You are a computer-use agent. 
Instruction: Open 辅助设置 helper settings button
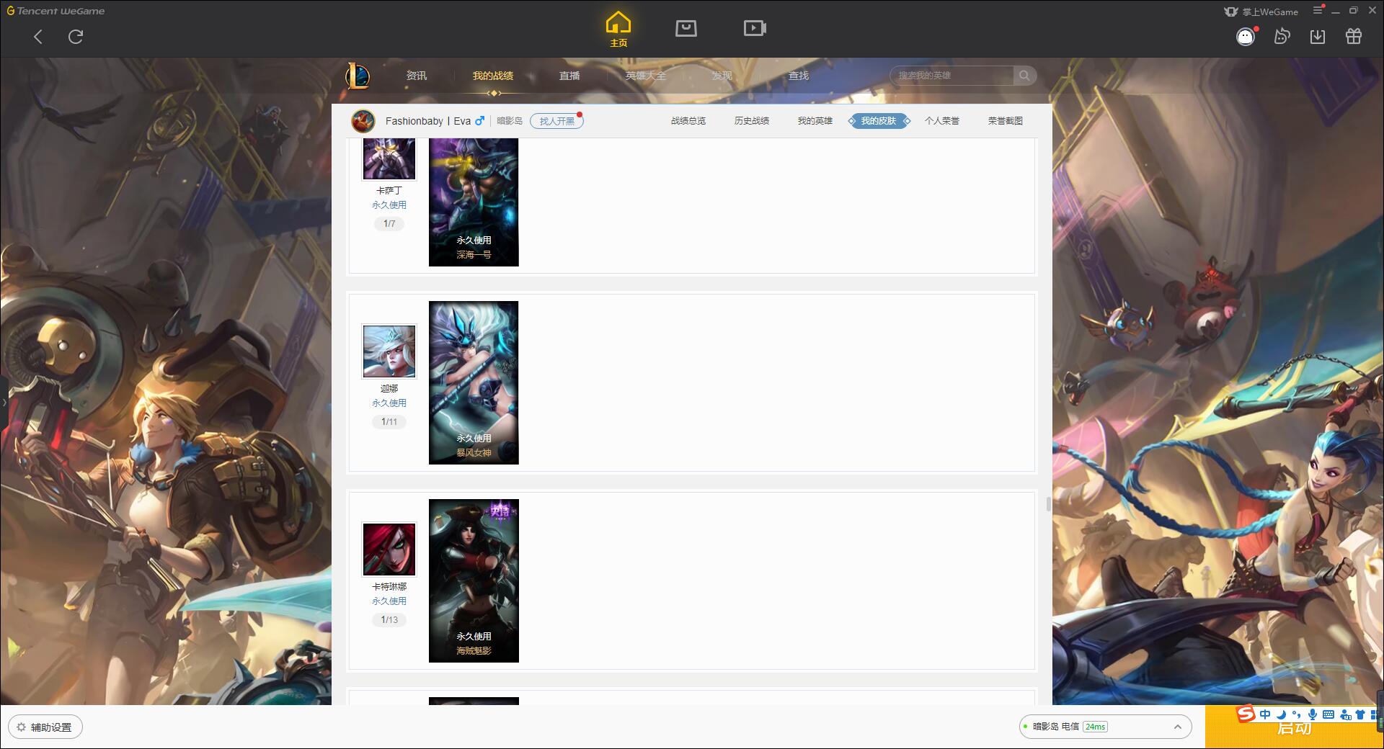point(45,727)
